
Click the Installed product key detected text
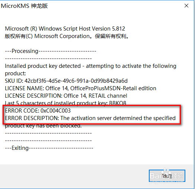pyautogui.click(x=43, y=66)
